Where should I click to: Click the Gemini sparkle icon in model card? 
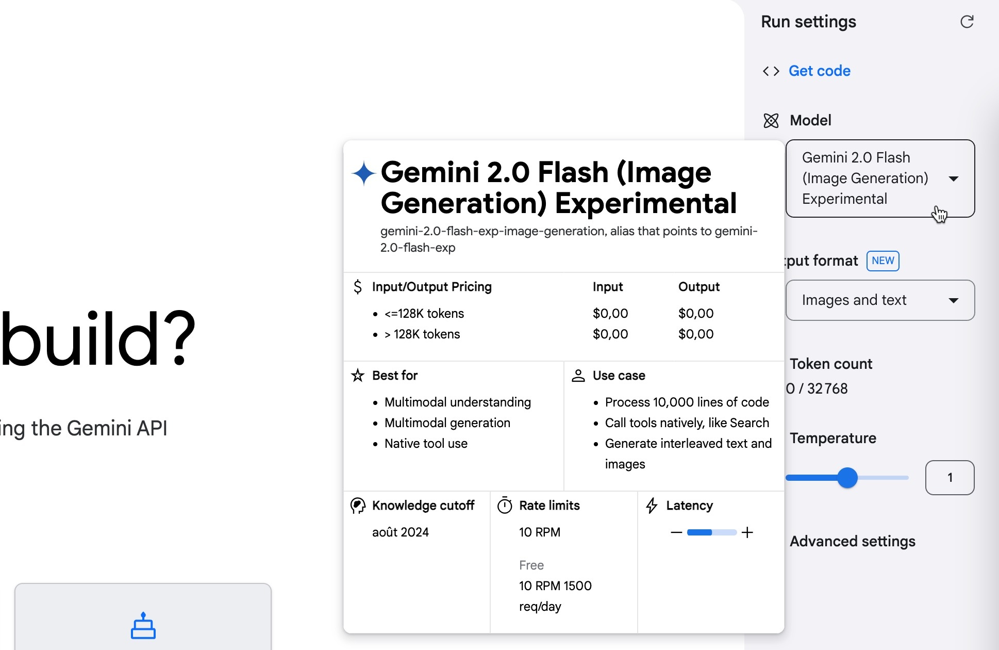364,173
